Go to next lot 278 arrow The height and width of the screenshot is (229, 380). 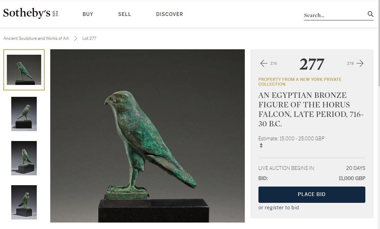coord(360,63)
